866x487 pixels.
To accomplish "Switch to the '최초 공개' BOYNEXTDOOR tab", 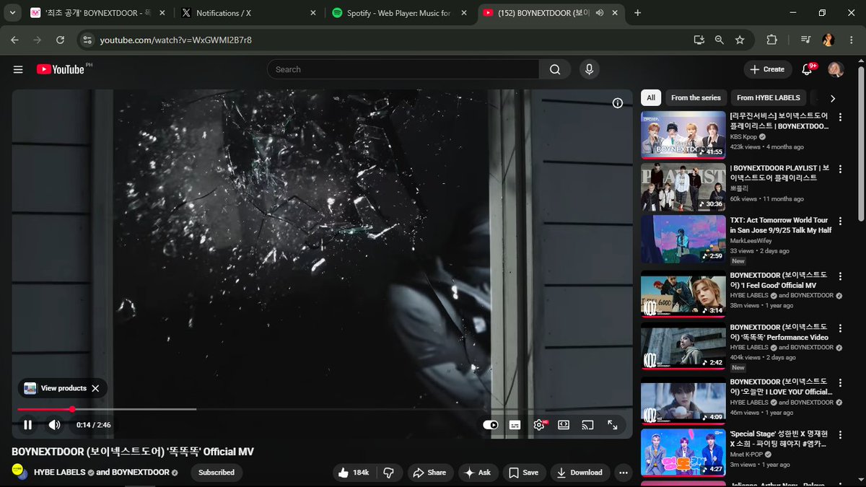I will click(x=100, y=13).
